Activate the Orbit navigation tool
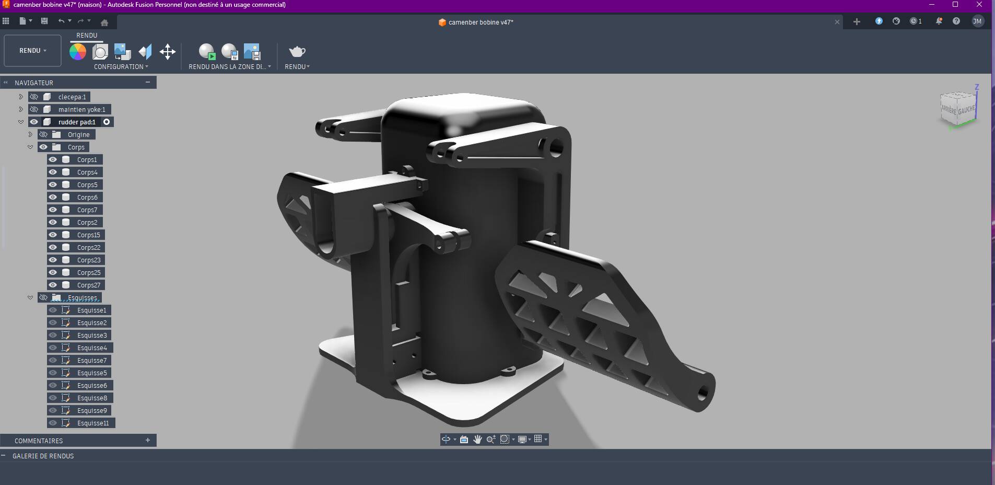 tap(446, 440)
